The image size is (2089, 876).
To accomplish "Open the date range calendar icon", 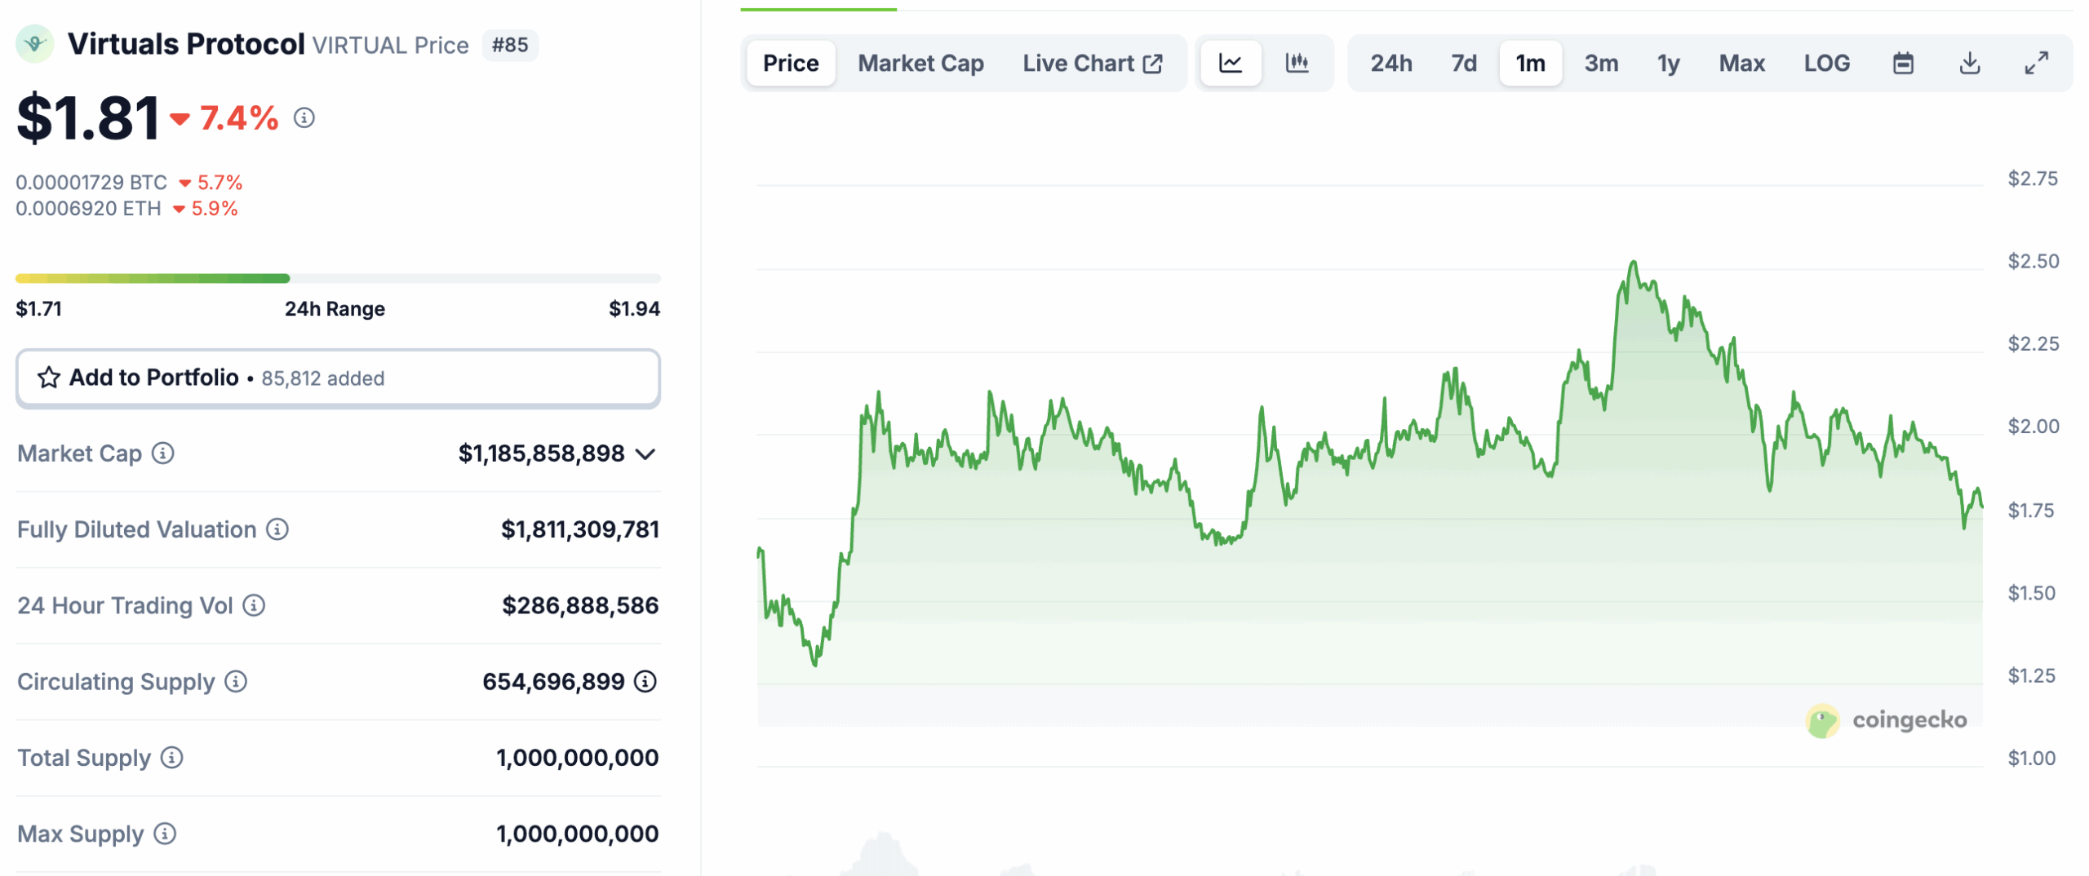I will point(1903,63).
